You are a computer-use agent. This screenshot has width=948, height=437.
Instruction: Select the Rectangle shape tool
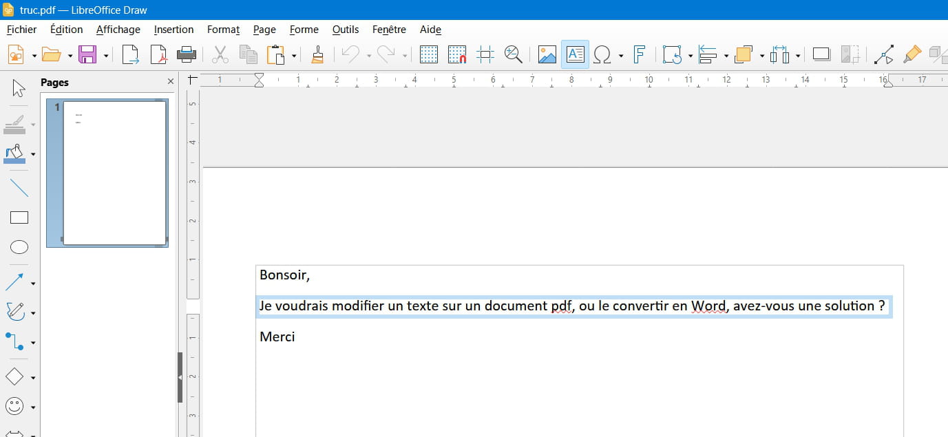[x=19, y=218]
